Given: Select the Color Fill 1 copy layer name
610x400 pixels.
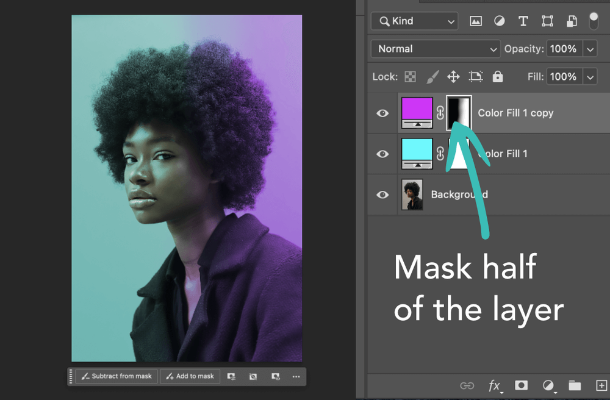Looking at the screenshot, I should 515,113.
